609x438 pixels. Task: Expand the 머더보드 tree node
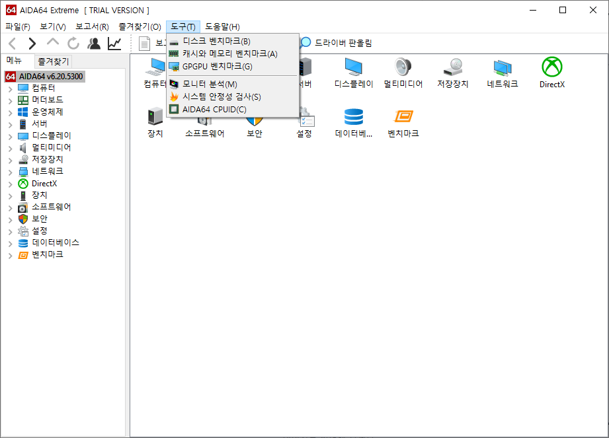coord(10,101)
